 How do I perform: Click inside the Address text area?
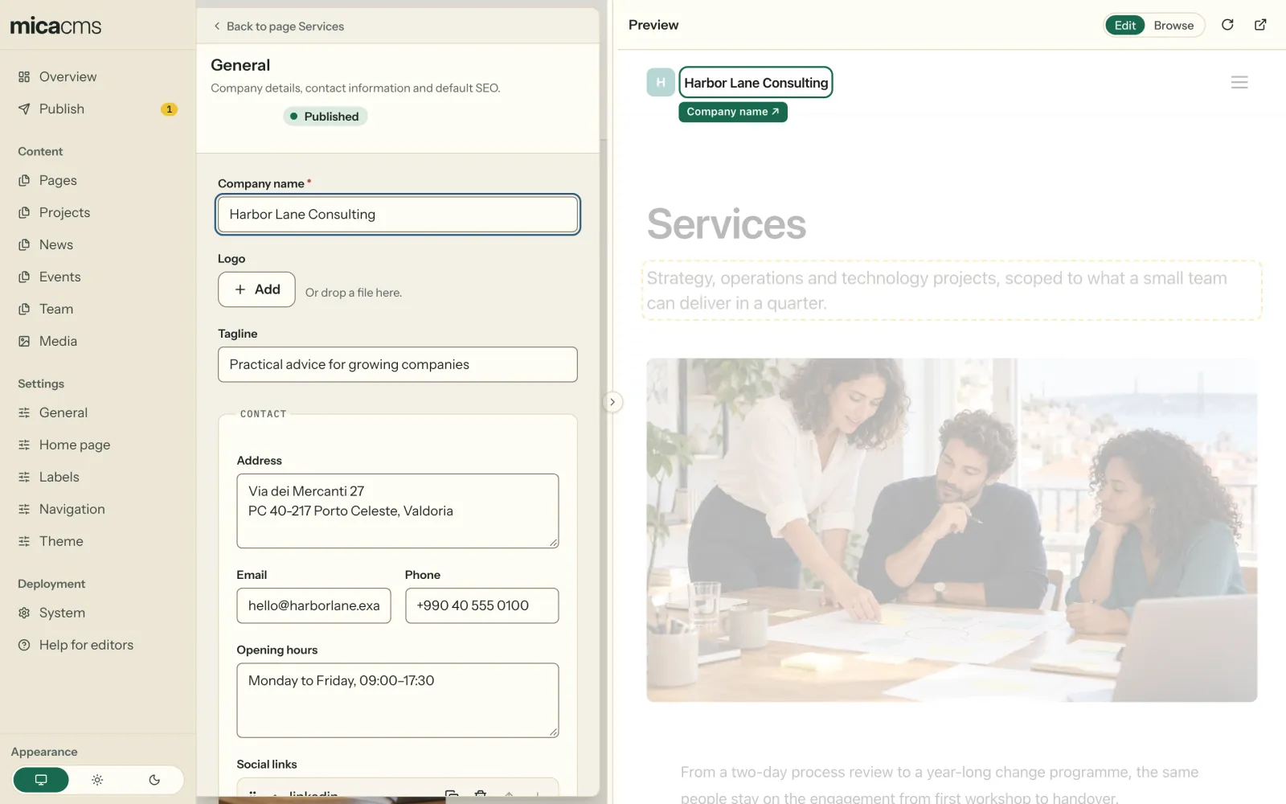(398, 511)
